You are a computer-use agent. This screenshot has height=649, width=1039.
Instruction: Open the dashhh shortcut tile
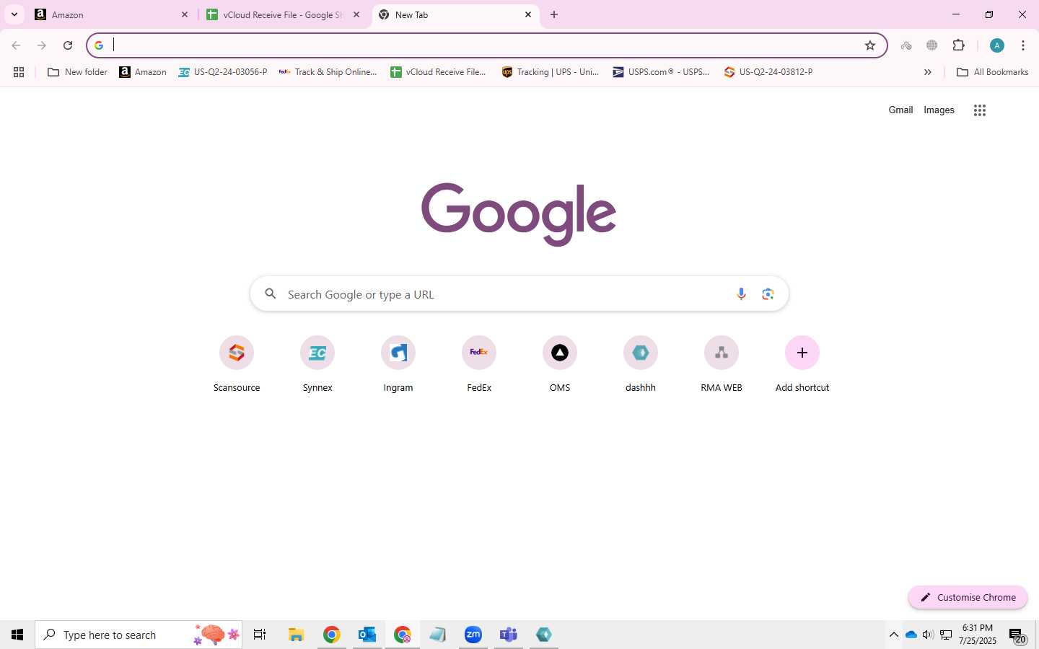tap(641, 364)
